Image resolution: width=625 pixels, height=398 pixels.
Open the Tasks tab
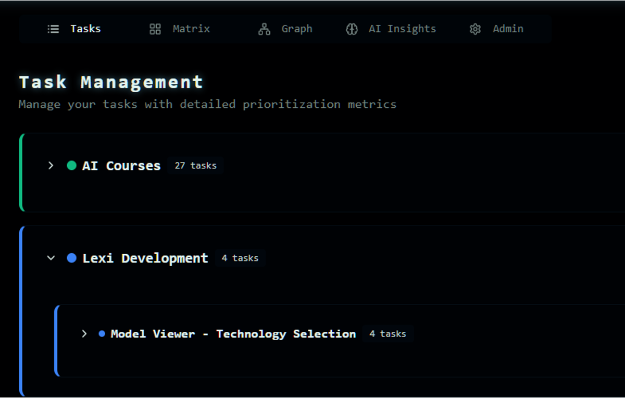[x=74, y=29]
